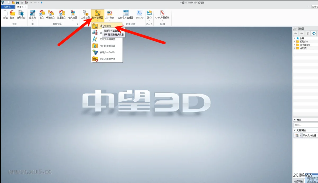Viewport: 318px width, 183px height.
Task: Click 关闭不用的文件 menu option
Action: click(x=107, y=59)
